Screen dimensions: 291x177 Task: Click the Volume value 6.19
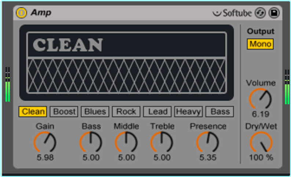(260, 114)
